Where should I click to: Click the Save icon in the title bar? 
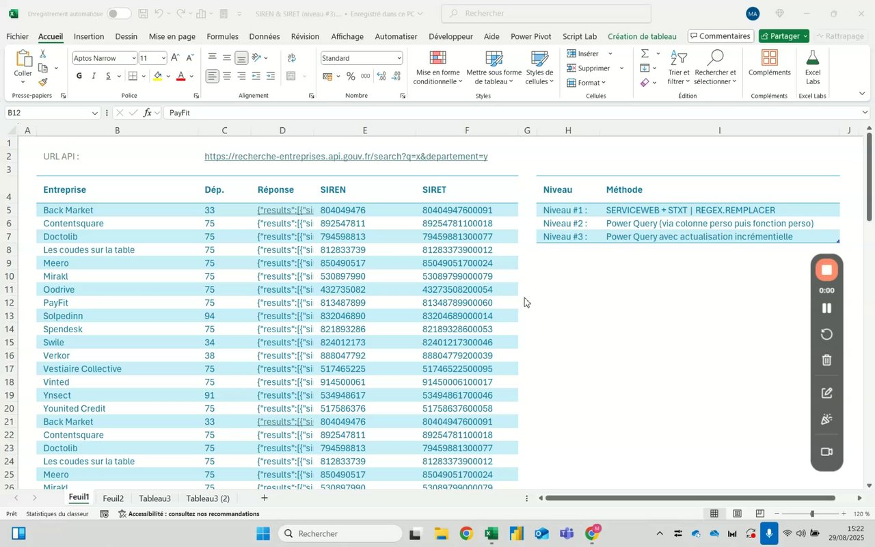143,14
